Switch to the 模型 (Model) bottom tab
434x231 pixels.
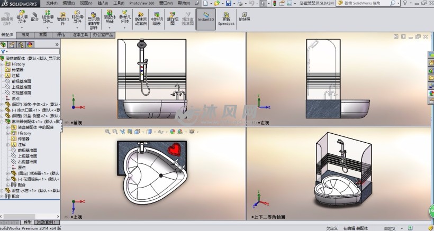(x=28, y=222)
